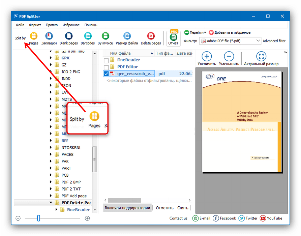The width and height of the screenshot is (301, 236).
Task: Expand the GPX folder node
Action: pyautogui.click(x=51, y=58)
